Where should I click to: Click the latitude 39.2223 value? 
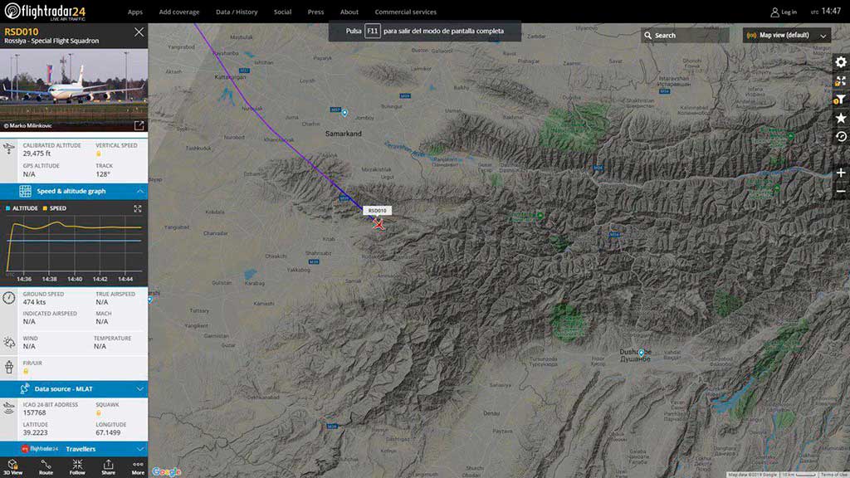click(x=35, y=432)
